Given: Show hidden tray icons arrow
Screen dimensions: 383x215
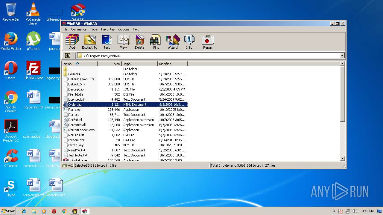Looking at the screenshot, I should (334, 211).
